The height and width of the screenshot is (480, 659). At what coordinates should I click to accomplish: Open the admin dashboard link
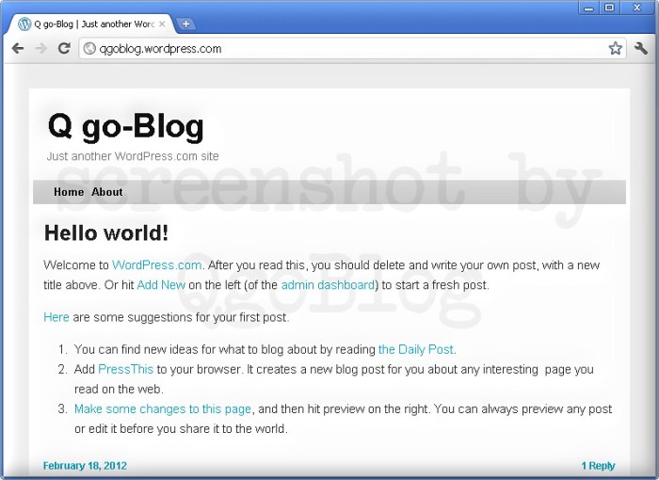(328, 285)
